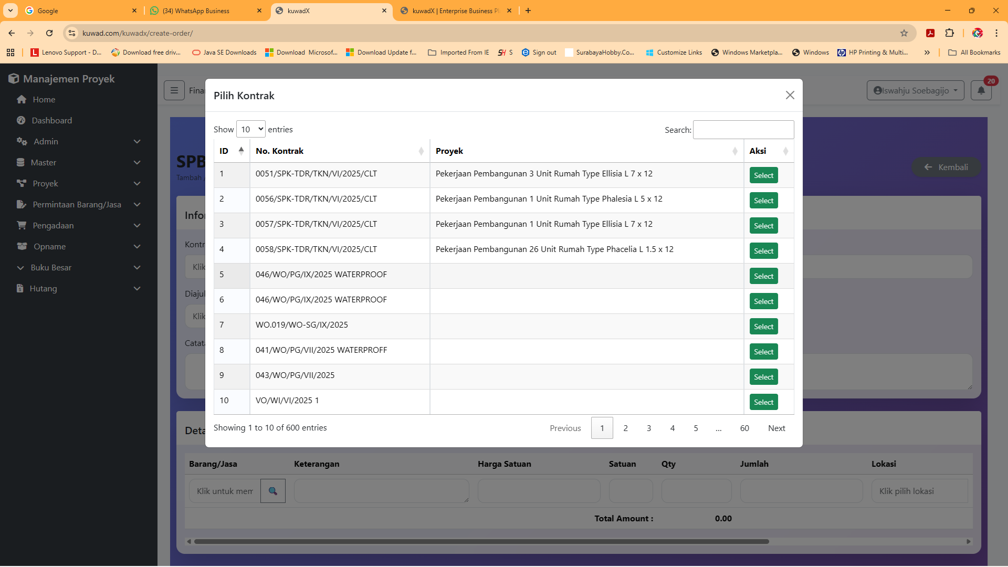
Task: Click the magnifier search icon for Barang/Jasa
Action: click(x=273, y=491)
